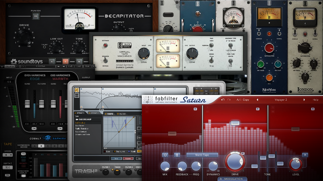Expand the Modulation section in Saturn
This screenshot has width=323, height=181.
coord(232,179)
